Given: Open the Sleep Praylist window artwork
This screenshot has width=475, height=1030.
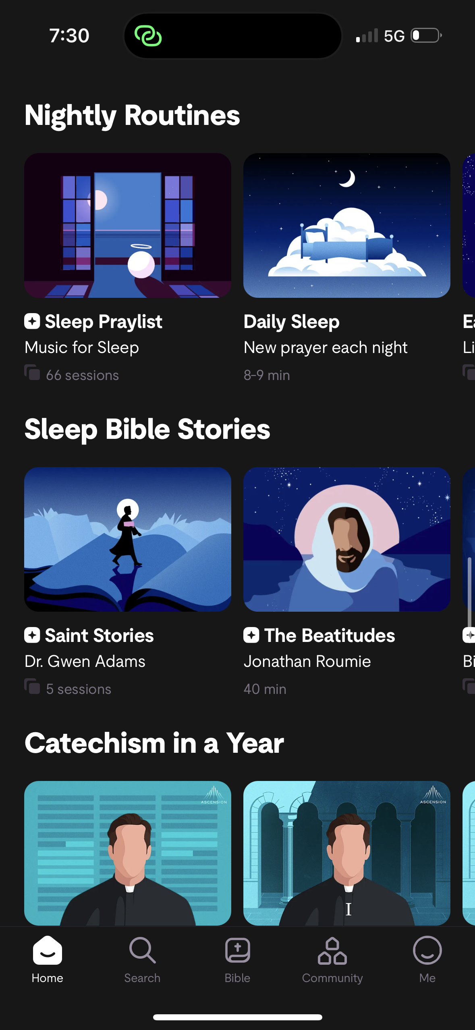Looking at the screenshot, I should [x=128, y=225].
